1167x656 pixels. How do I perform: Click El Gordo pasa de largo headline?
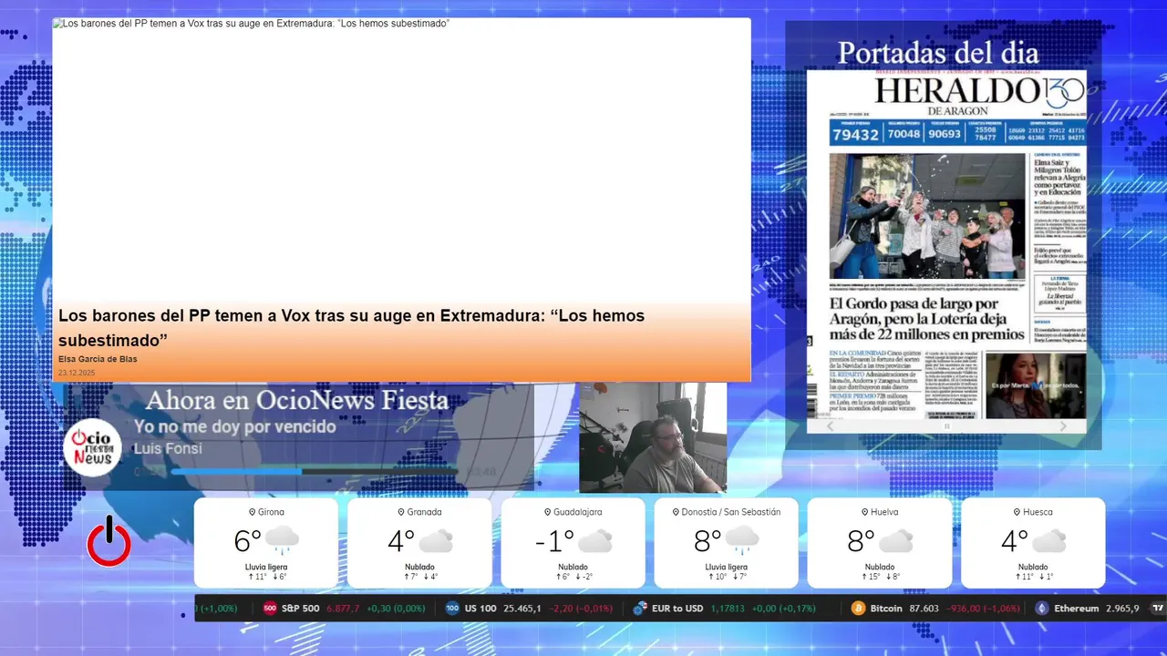(926, 319)
